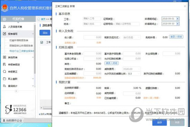This screenshot has width=190, height=127.
Task: Click the current enterprise user icon
Action: click(4, 120)
